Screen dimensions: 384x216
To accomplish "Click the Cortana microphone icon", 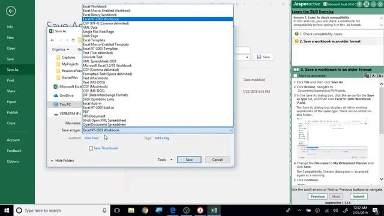I will [104, 211].
